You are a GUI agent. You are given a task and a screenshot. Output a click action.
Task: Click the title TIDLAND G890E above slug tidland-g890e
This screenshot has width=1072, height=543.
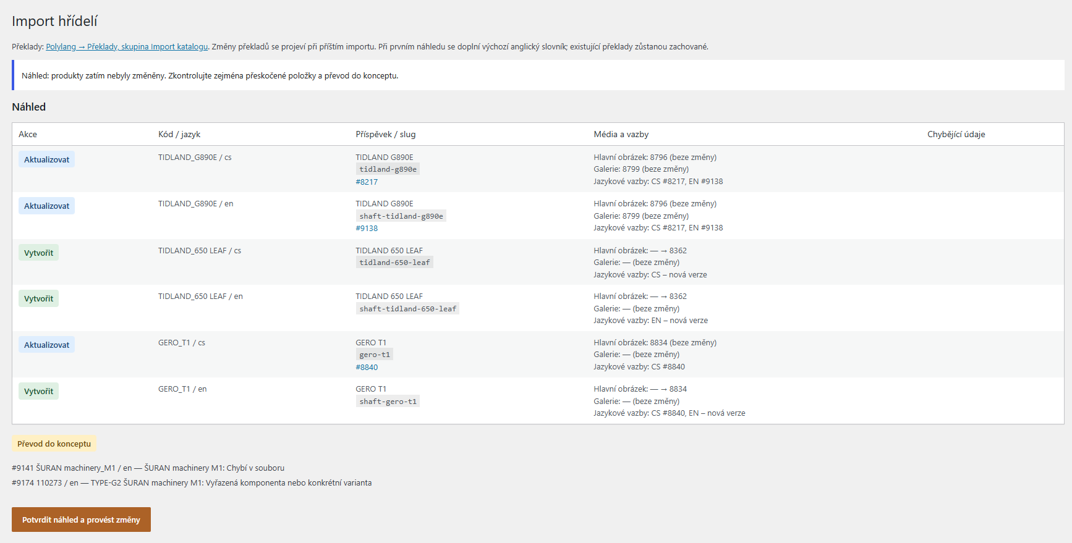click(385, 158)
